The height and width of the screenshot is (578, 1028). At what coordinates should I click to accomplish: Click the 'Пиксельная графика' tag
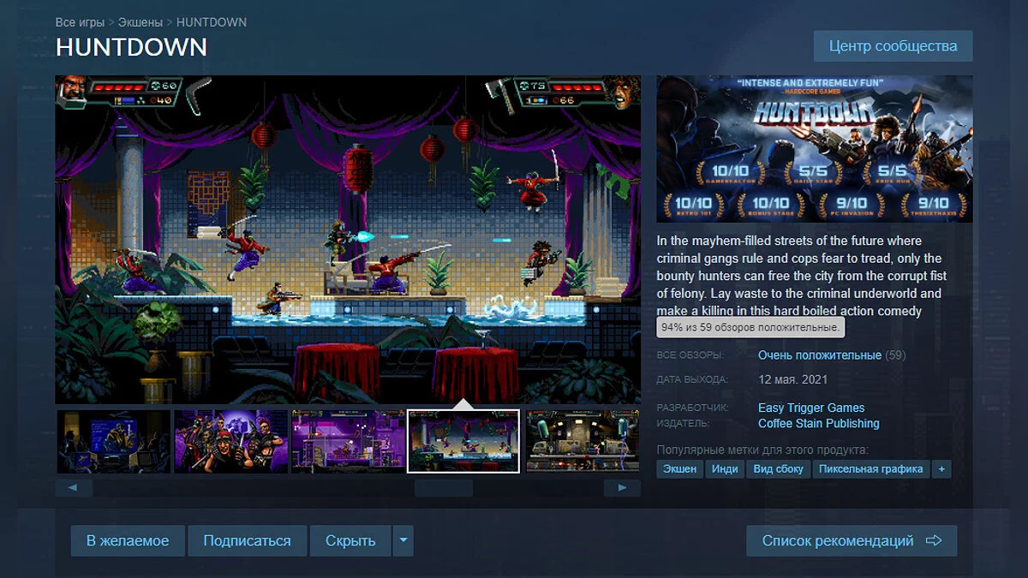click(x=871, y=469)
